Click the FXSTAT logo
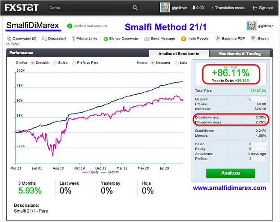Viewport: 280px width, 222px height. 22,8
